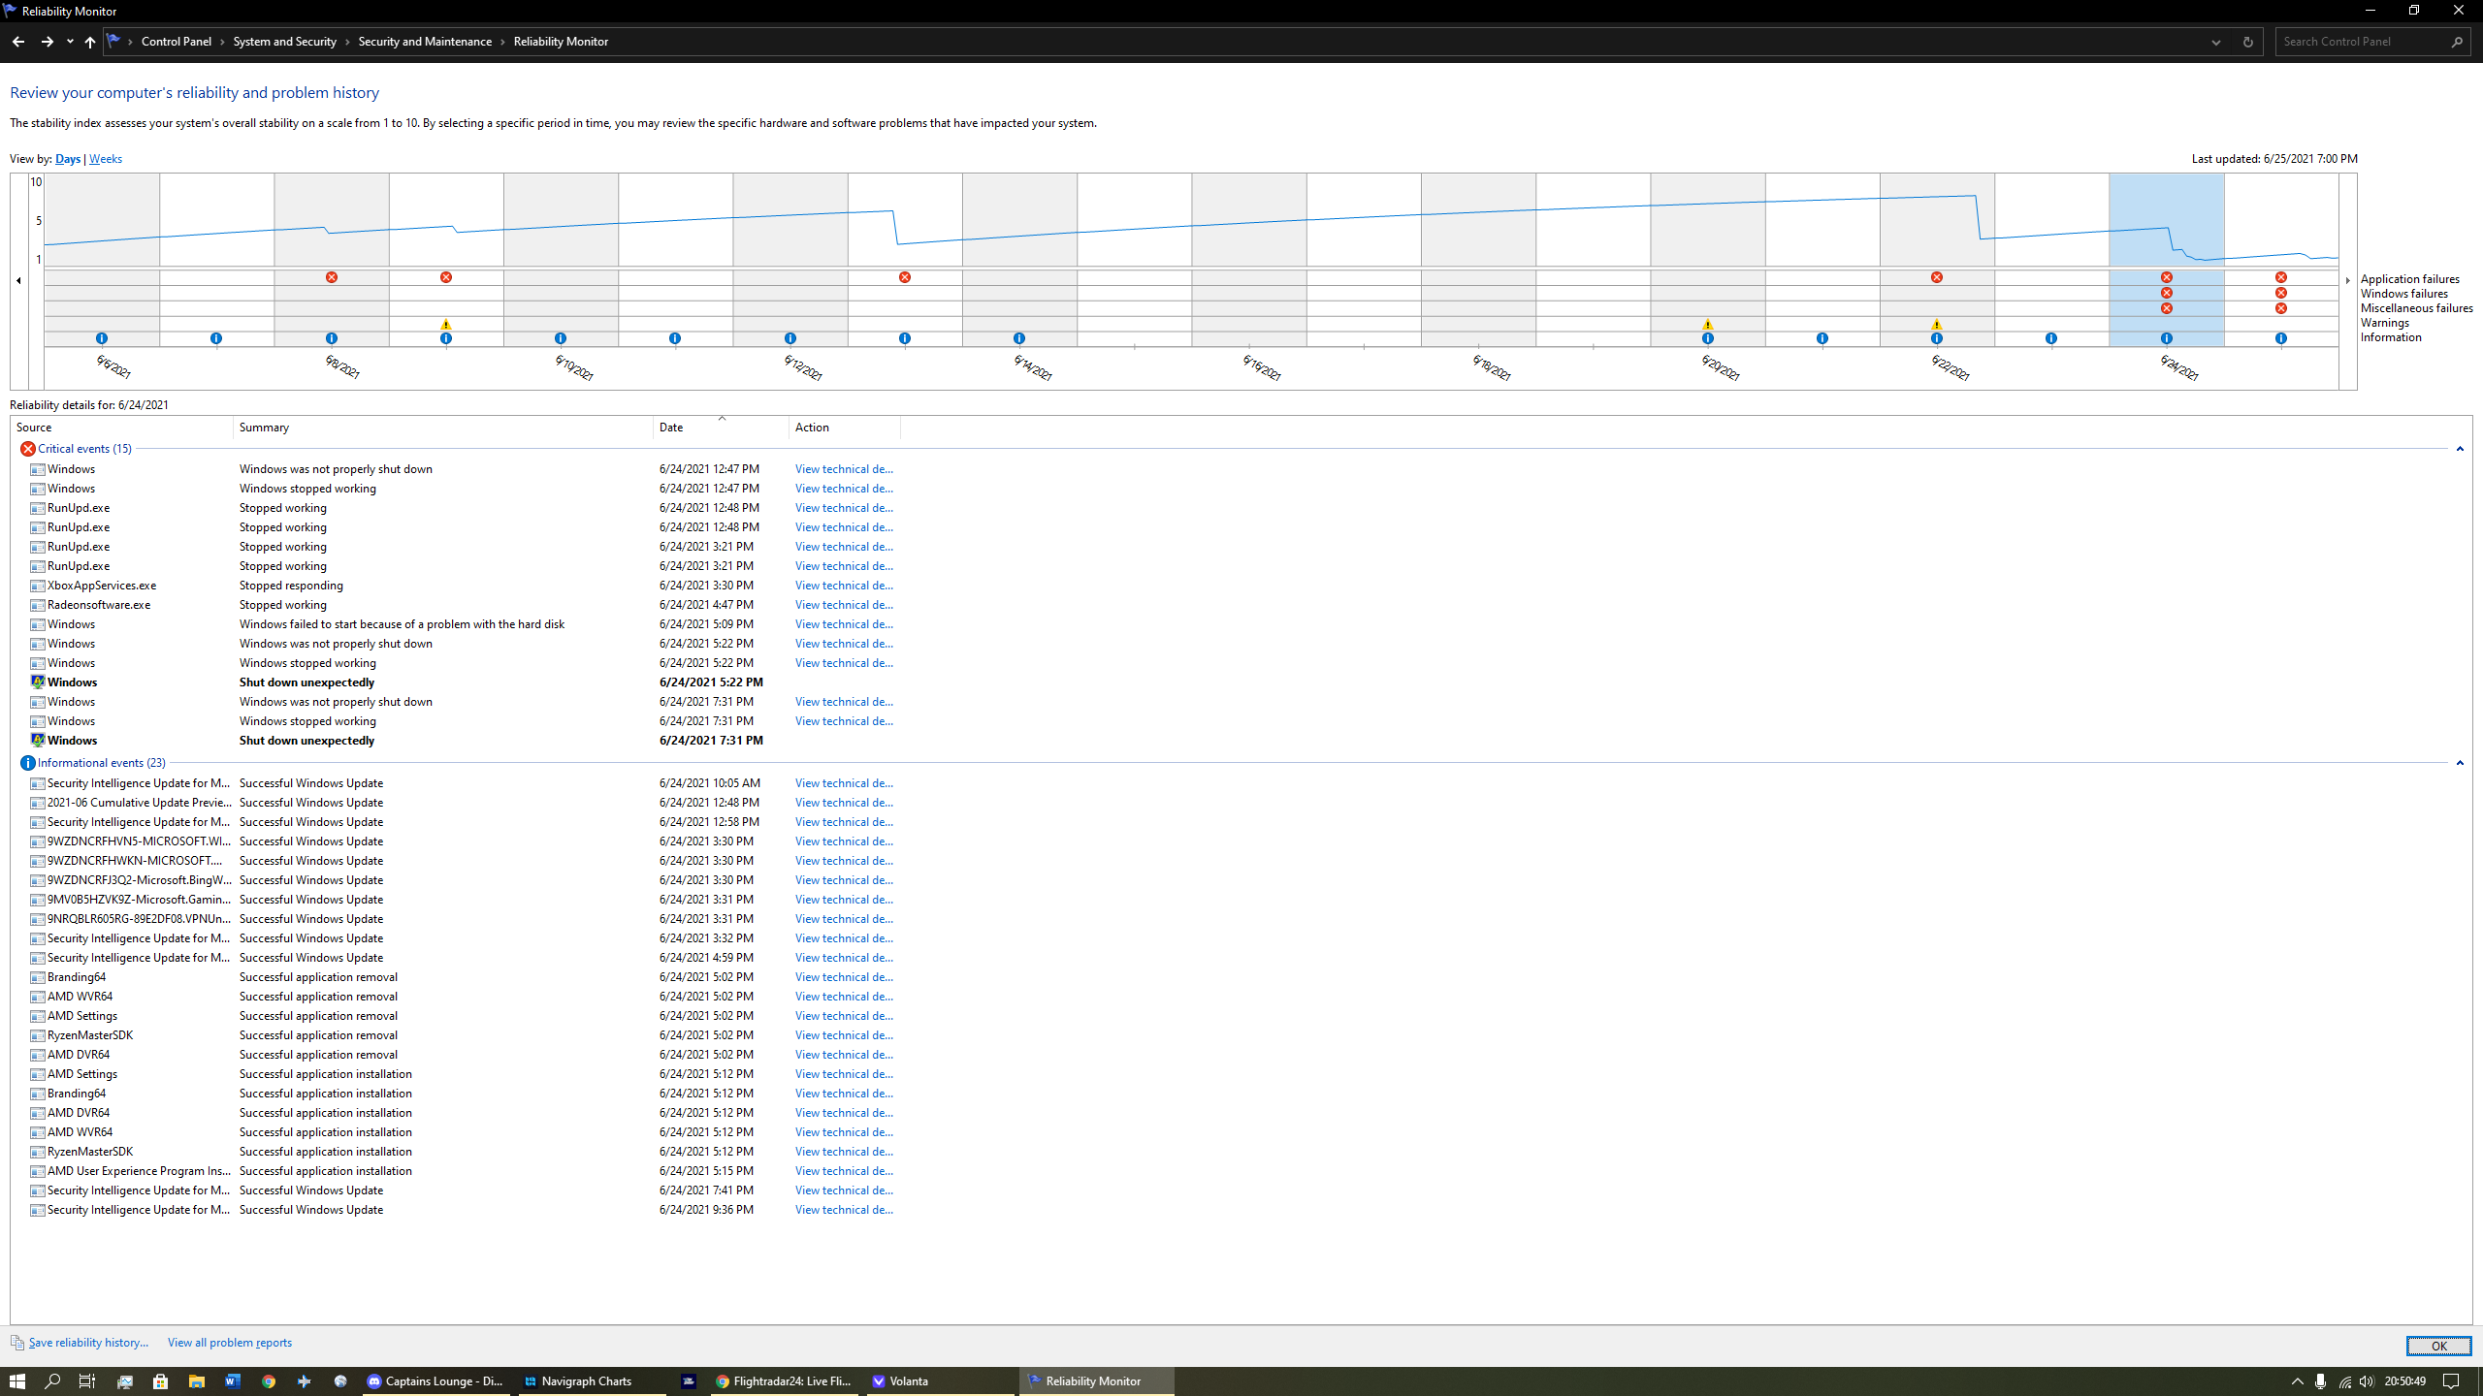Click the information icon under 6/6/2021
Viewport: 2483px width, 1396px height.
pyautogui.click(x=102, y=338)
